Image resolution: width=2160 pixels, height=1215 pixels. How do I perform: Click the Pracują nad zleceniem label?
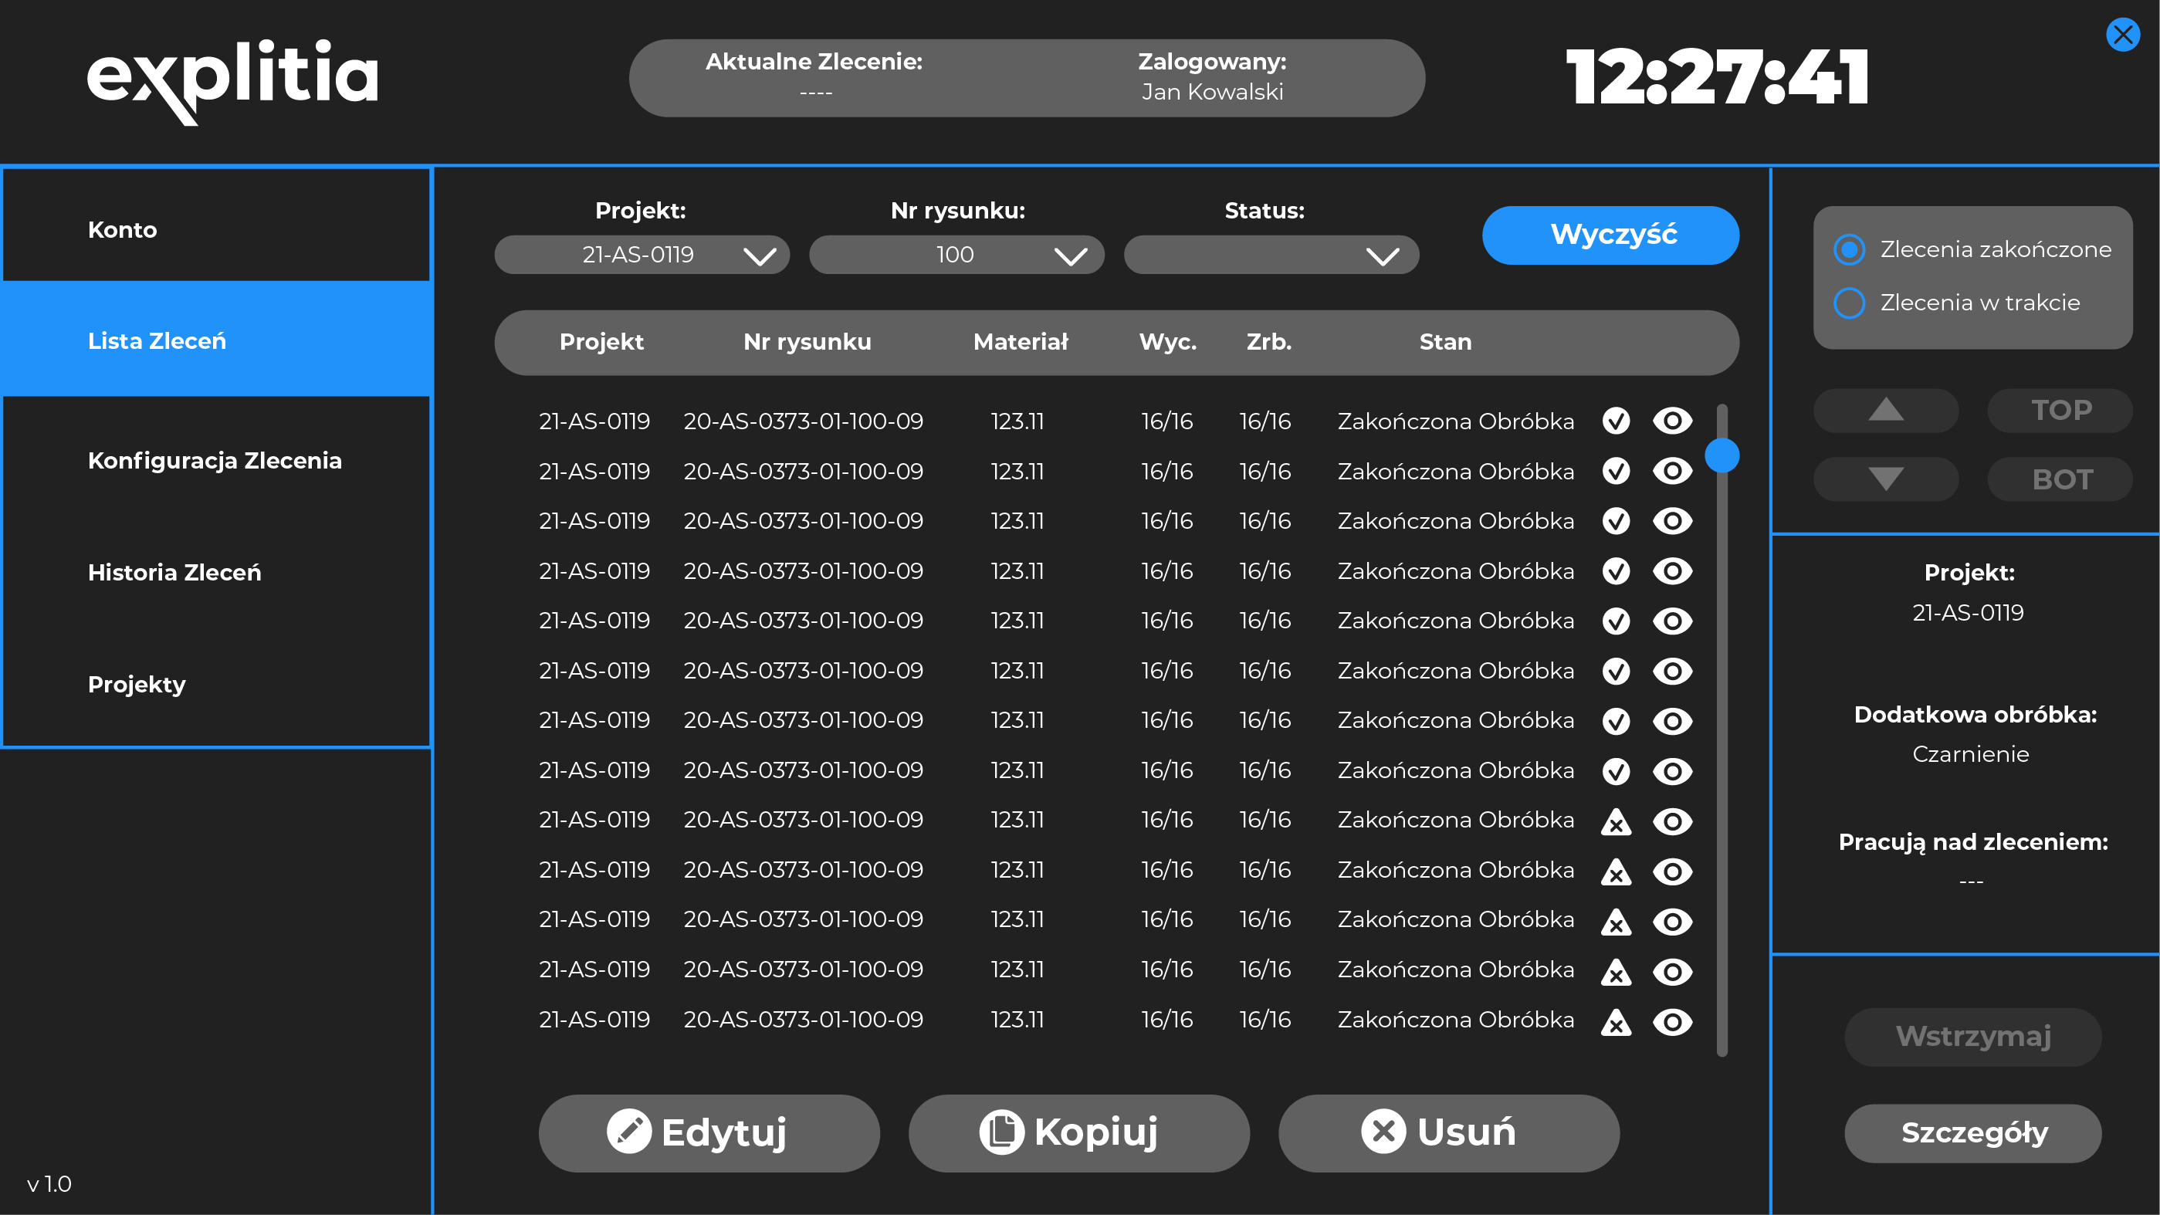(x=1972, y=842)
